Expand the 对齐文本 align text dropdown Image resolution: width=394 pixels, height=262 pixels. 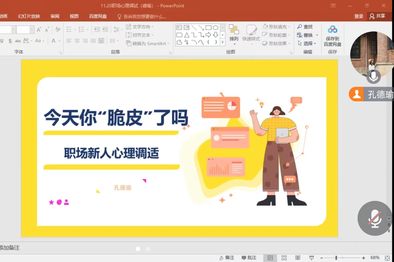pos(139,35)
